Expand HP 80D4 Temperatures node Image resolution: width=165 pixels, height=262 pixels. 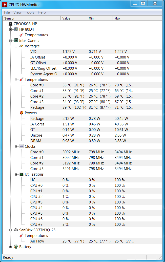pos(16,35)
